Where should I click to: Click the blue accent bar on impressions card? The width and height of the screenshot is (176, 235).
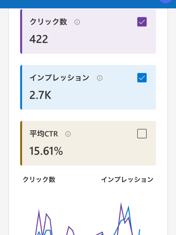[x=21, y=87]
